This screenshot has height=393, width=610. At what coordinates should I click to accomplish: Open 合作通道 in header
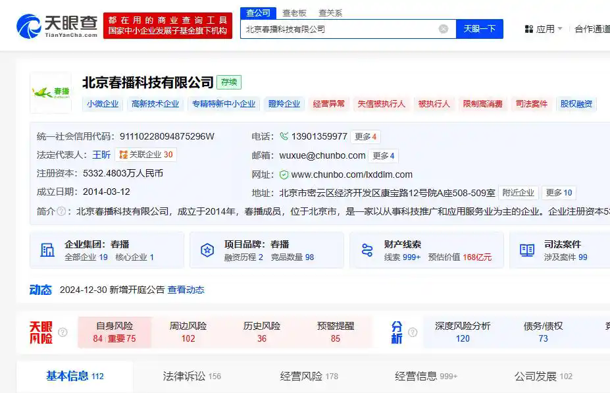point(592,29)
